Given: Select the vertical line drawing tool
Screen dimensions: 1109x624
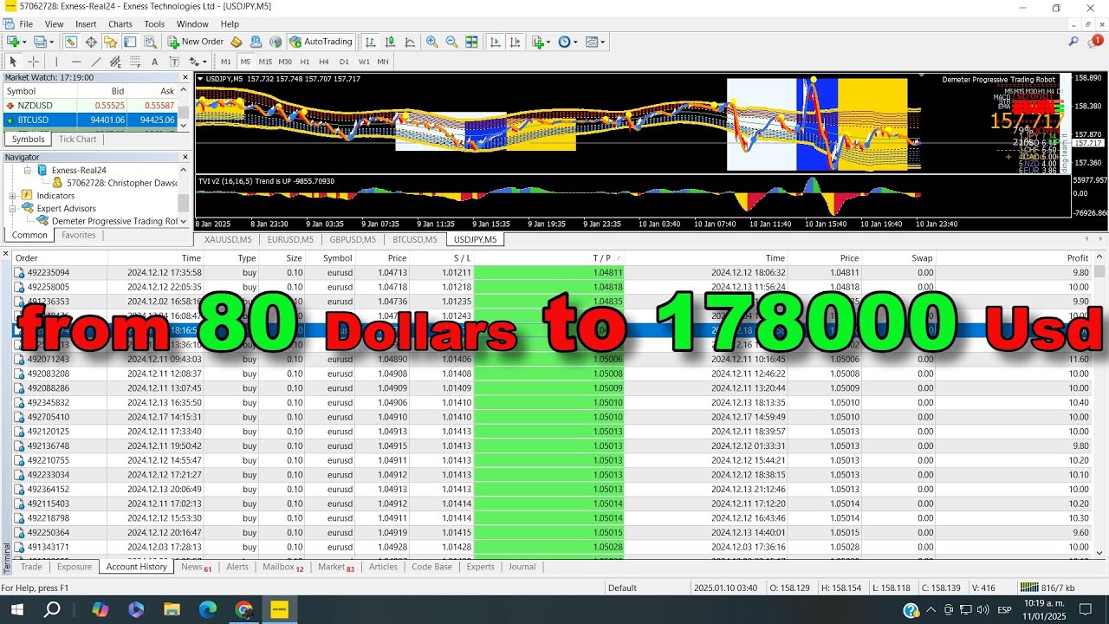Looking at the screenshot, I should [x=56, y=62].
